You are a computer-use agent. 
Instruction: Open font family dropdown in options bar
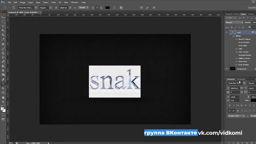(x=36, y=8)
